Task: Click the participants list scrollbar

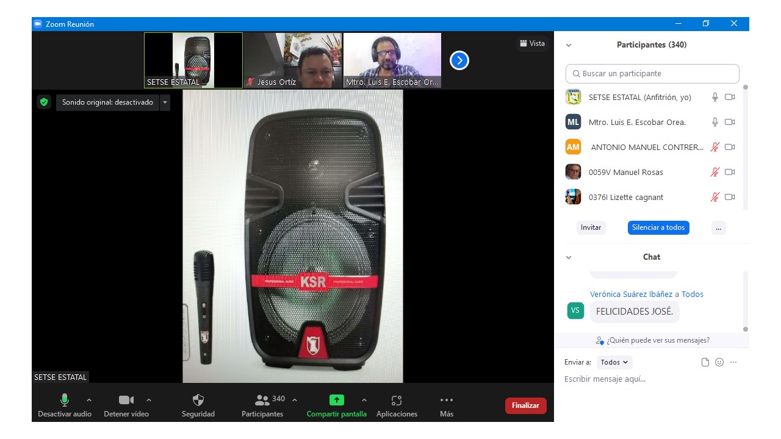Action: [x=745, y=147]
